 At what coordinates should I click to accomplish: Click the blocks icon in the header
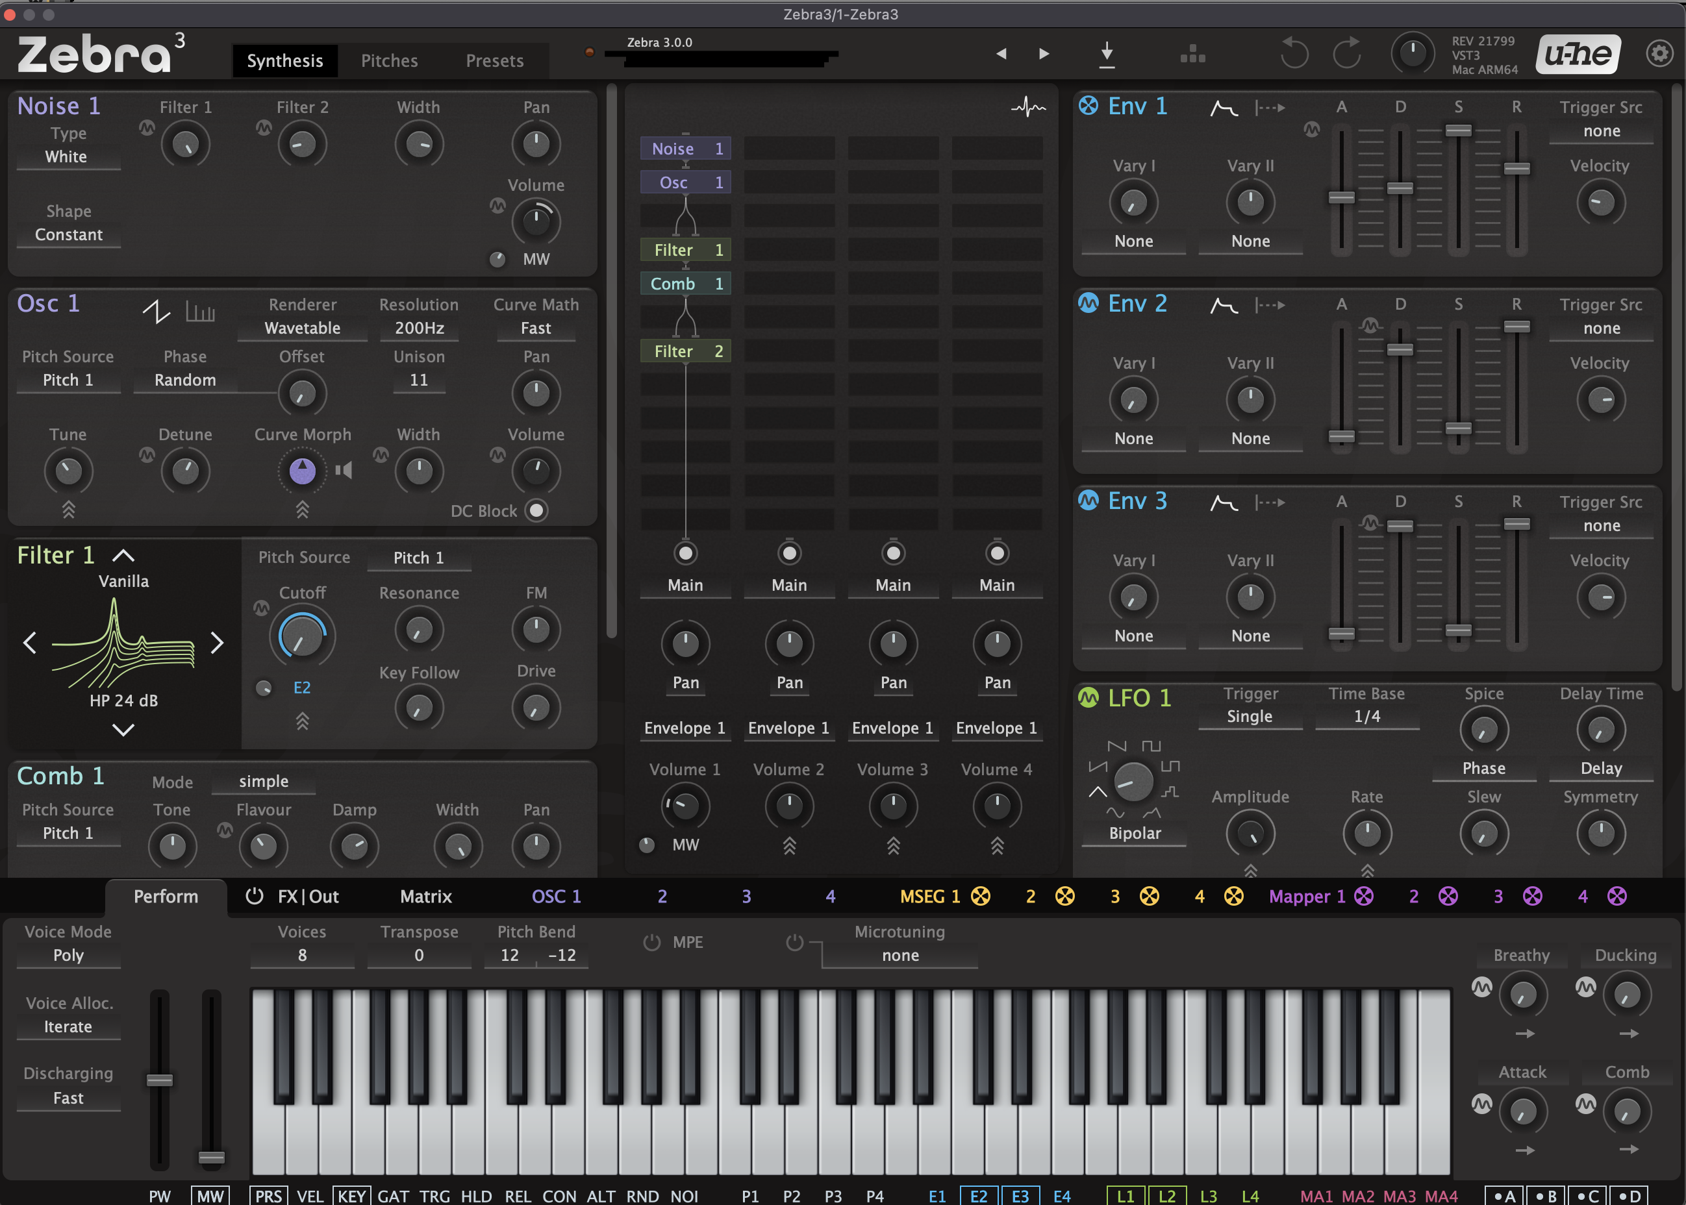(1192, 53)
